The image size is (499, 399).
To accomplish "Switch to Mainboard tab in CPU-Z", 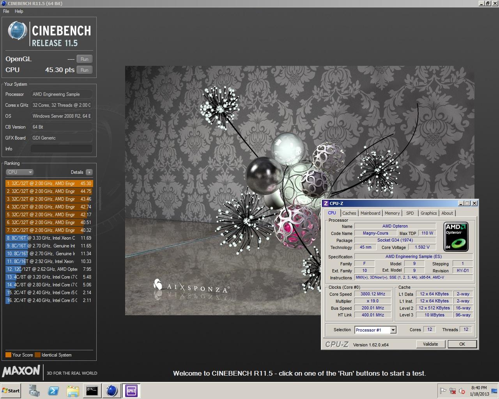I will pyautogui.click(x=370, y=213).
